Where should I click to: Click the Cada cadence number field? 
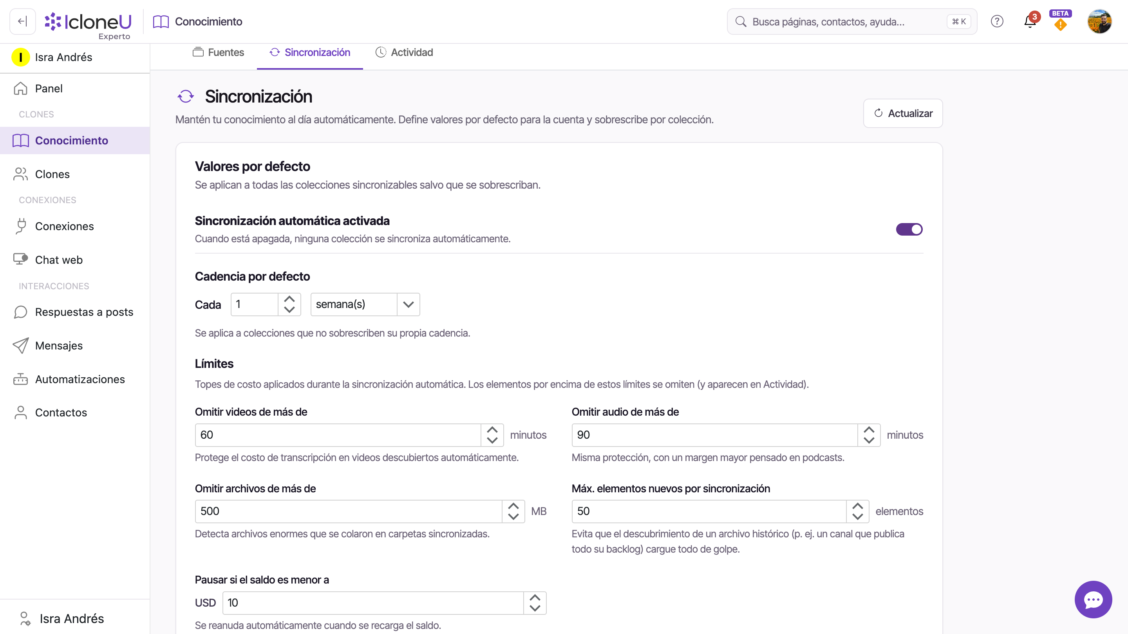[255, 304]
